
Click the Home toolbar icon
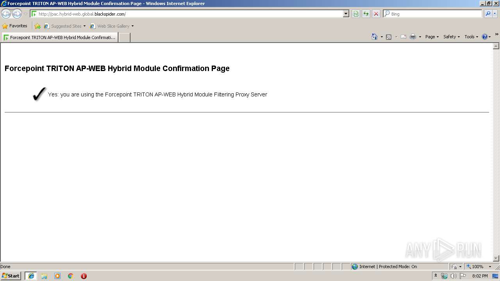click(x=375, y=37)
